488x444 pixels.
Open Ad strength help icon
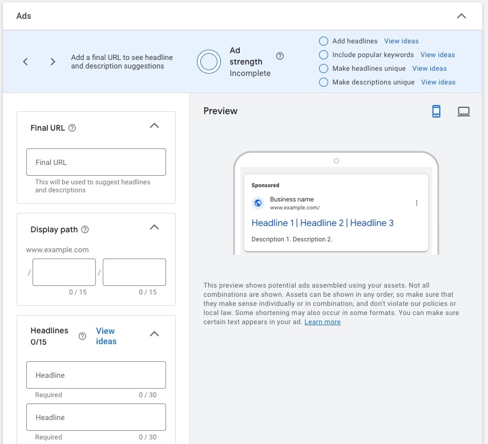[280, 56]
